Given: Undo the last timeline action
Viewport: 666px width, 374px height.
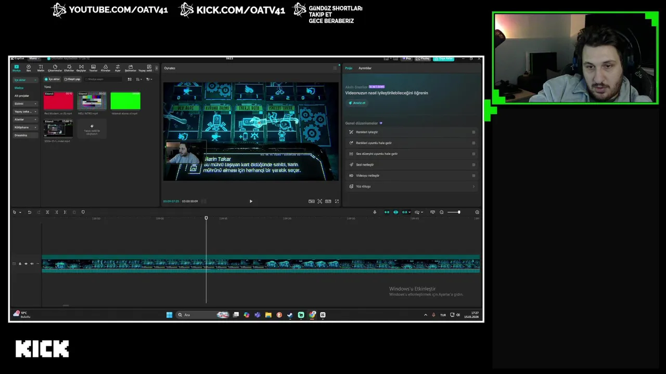Looking at the screenshot, I should coord(29,212).
